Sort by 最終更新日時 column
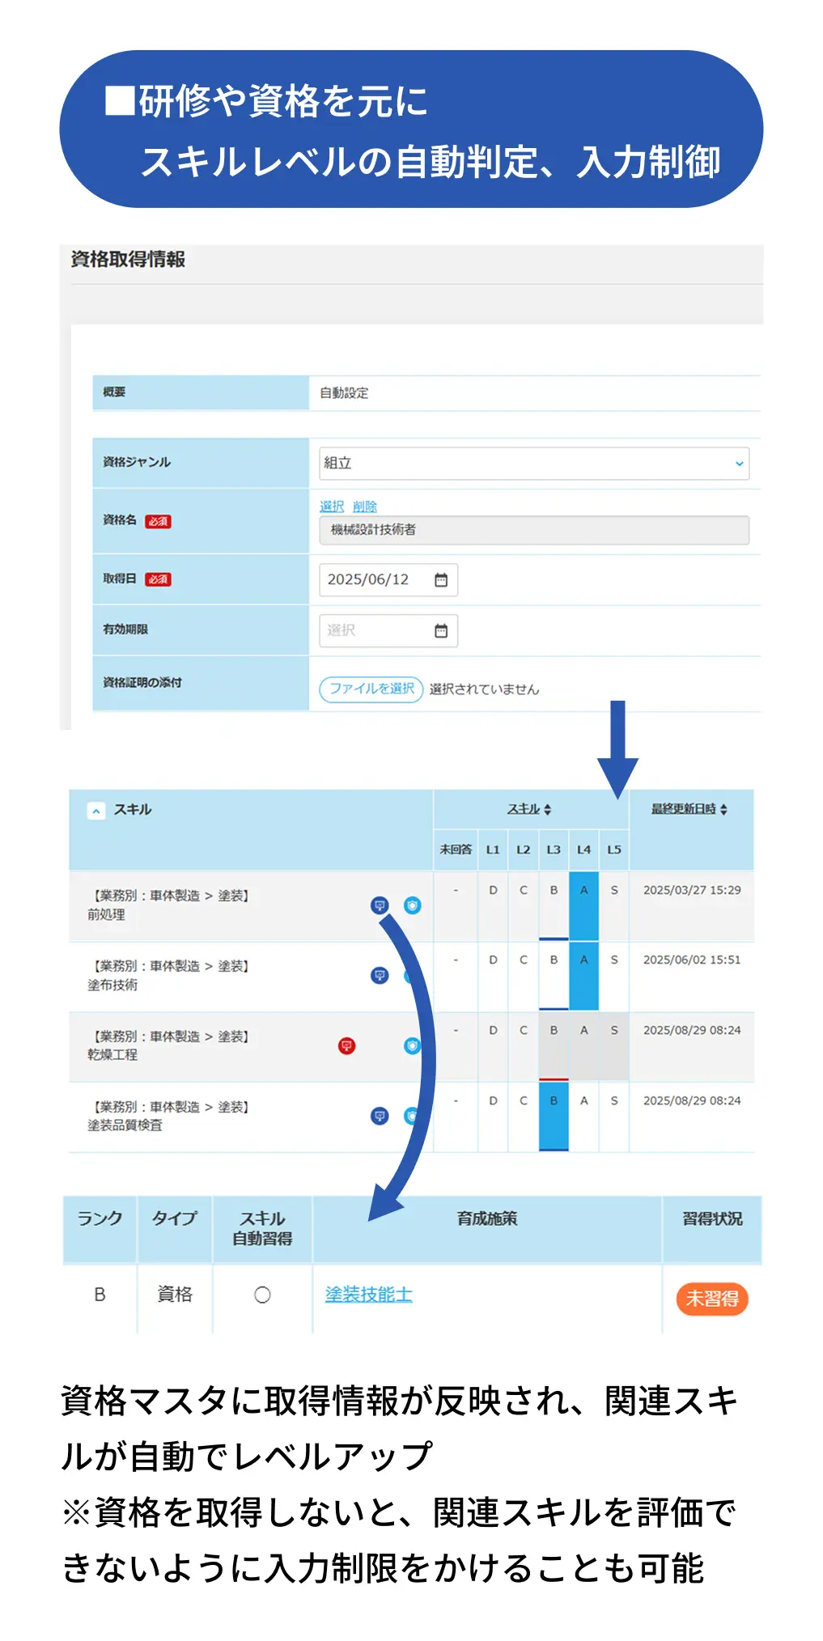 (689, 809)
